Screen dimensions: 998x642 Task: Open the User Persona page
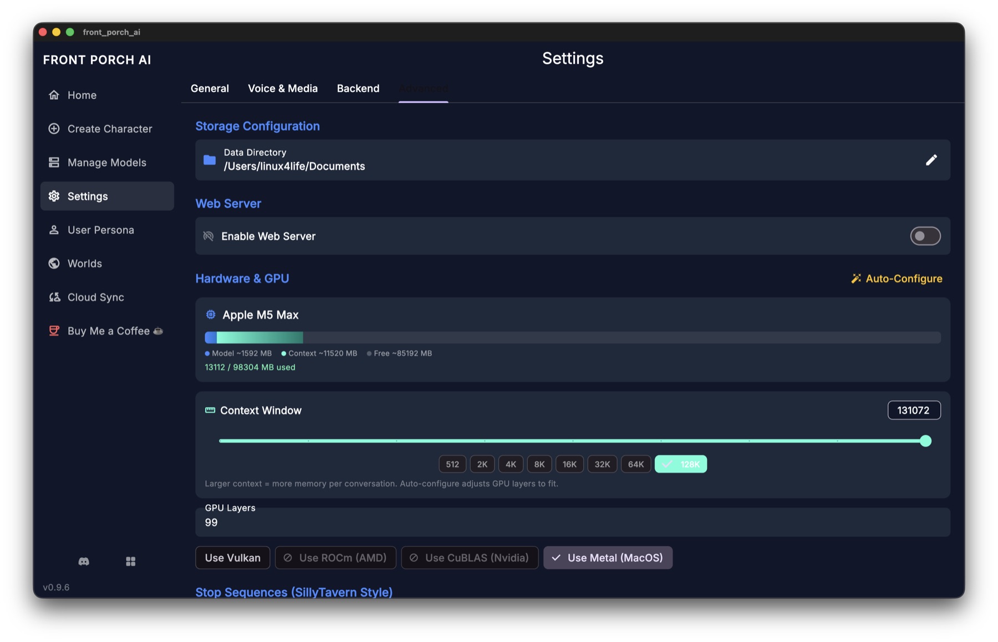click(x=107, y=230)
